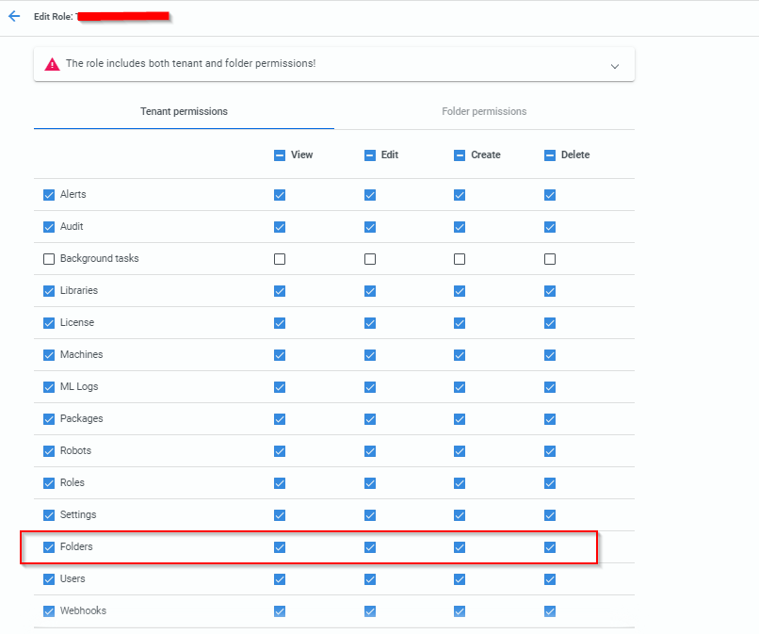Toggle the Edit column header checkbox
Viewport: 759px width, 634px height.
(369, 154)
